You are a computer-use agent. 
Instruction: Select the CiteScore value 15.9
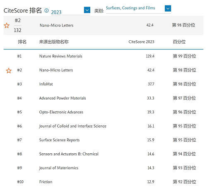coord(151,140)
